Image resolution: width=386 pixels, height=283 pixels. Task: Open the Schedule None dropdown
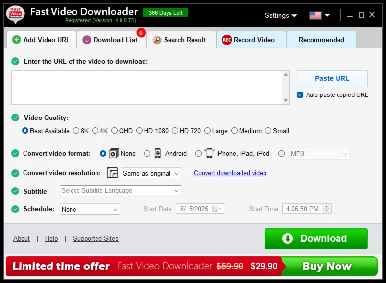point(90,209)
